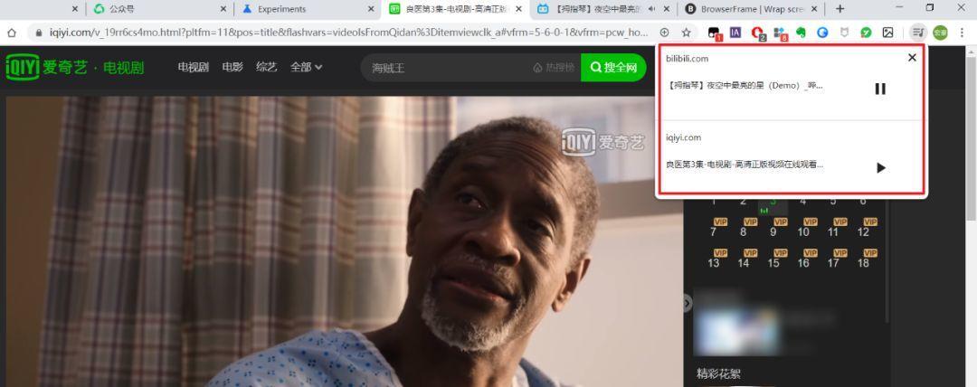Close the active 良医第3集 tab
This screenshot has width=977, height=387.
pyautogui.click(x=518, y=9)
